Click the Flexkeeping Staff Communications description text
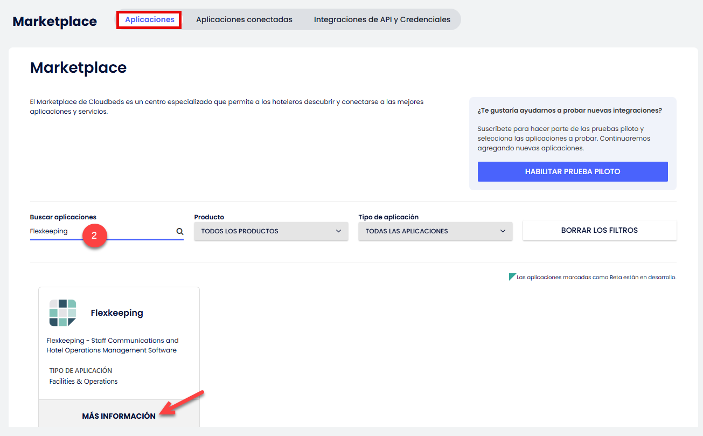Image resolution: width=703 pixels, height=436 pixels. 113,345
